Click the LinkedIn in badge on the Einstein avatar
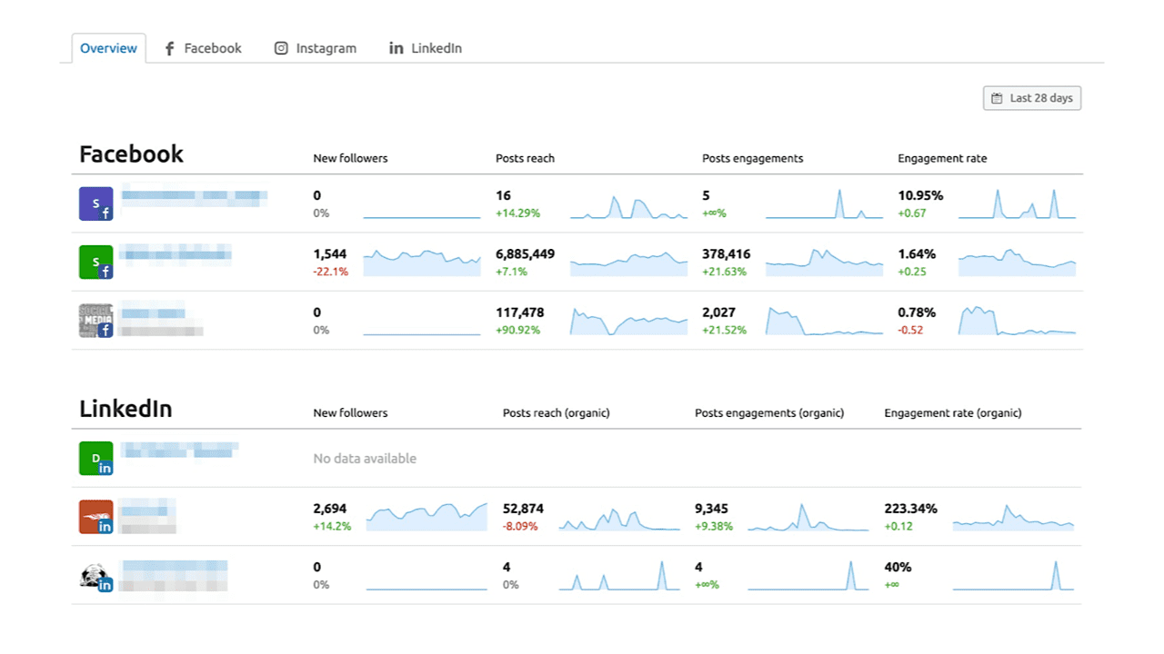Viewport: 1164px width, 654px height. pyautogui.click(x=105, y=584)
